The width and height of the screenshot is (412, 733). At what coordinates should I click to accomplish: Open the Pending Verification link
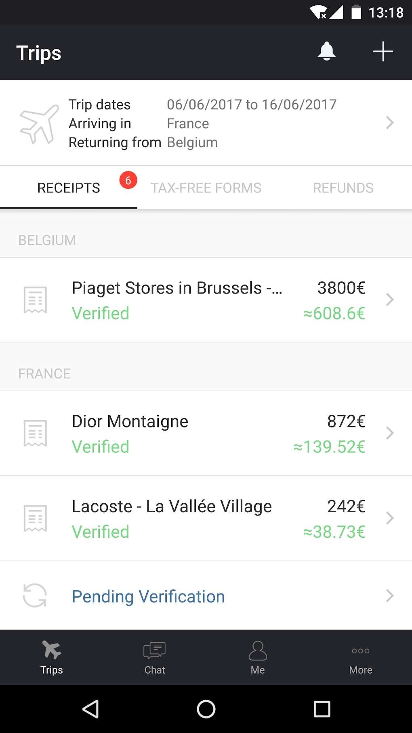tap(148, 596)
